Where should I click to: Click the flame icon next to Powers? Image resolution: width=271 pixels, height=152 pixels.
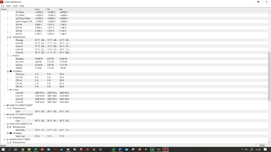click(11, 55)
